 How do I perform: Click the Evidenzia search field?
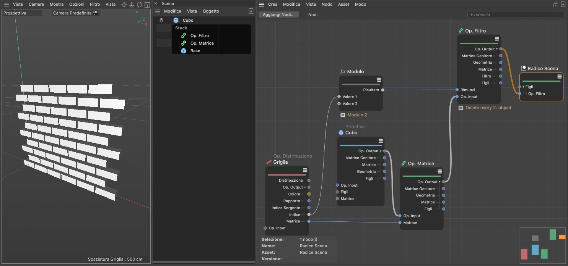pos(516,15)
